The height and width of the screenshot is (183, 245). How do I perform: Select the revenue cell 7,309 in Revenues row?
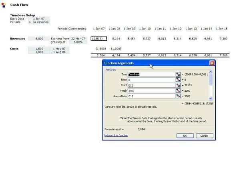pos(223,39)
